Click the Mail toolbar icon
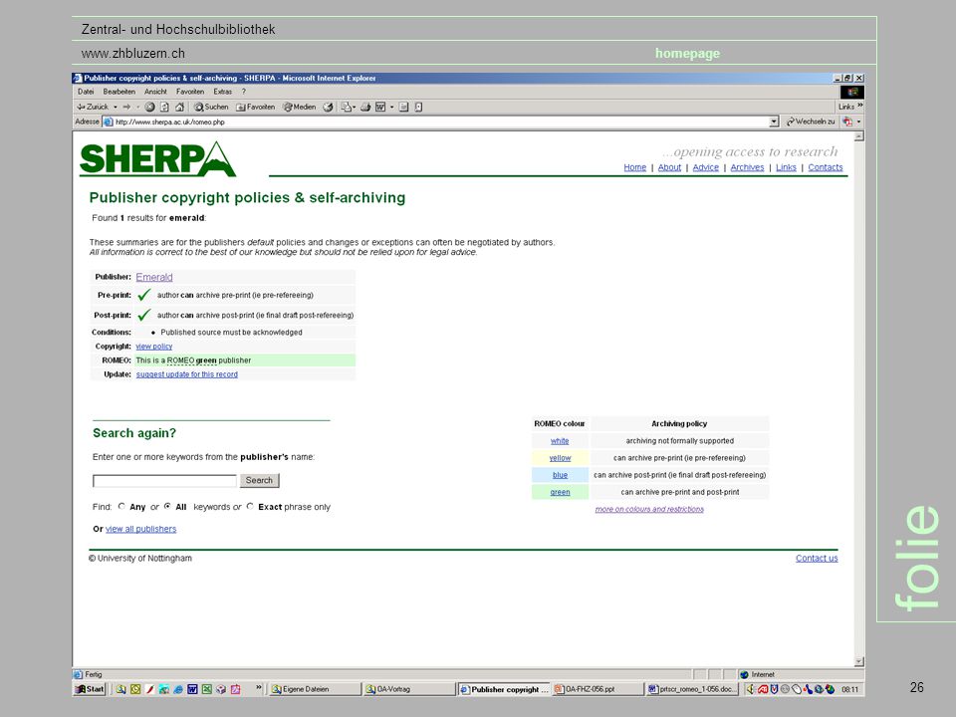 click(347, 107)
